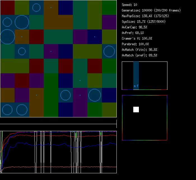The image size is (196, 180).
Task: Click the purple cell at the second row's right end
Action: 109,22
